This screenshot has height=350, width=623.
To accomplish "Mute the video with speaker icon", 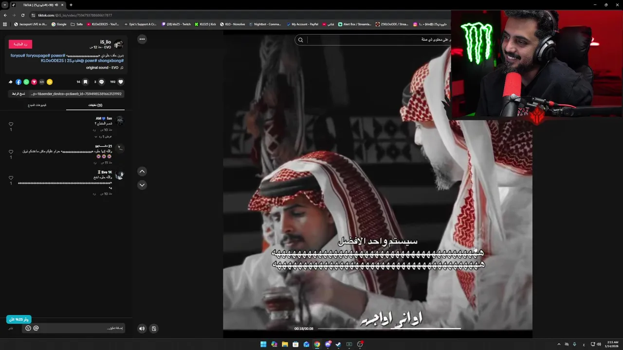I will point(142,329).
